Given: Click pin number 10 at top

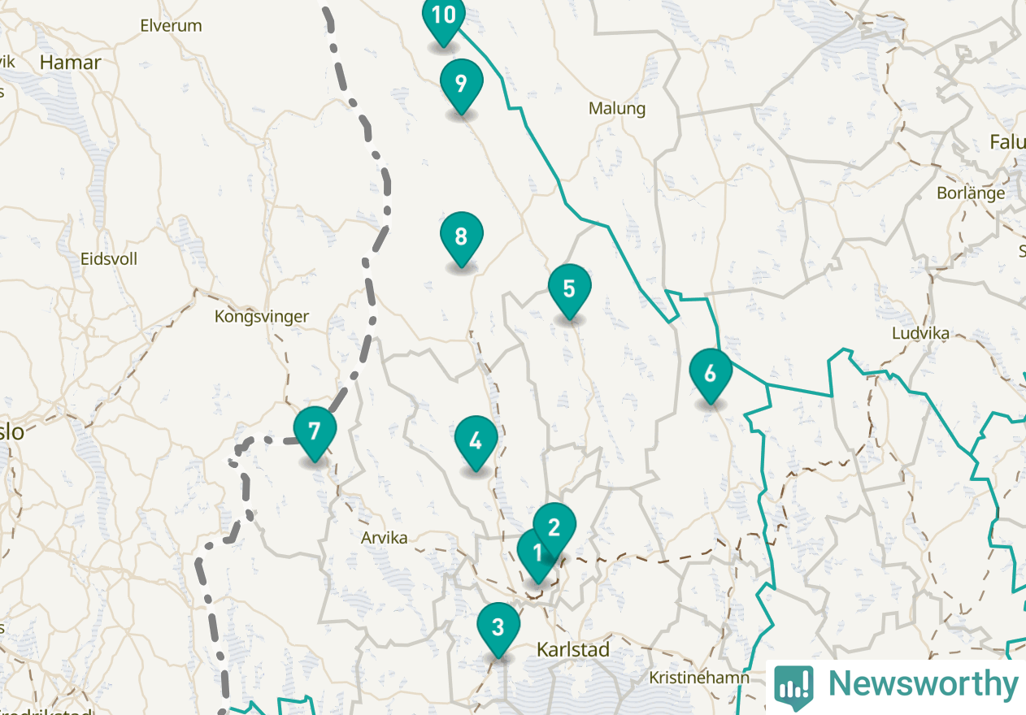Looking at the screenshot, I should pos(444,18).
